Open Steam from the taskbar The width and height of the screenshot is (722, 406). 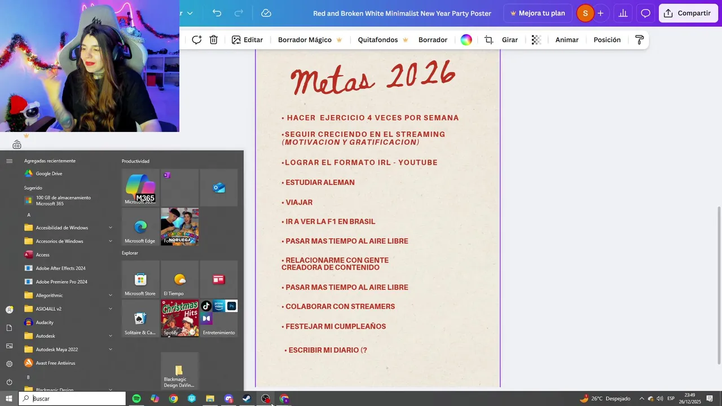pos(247,399)
